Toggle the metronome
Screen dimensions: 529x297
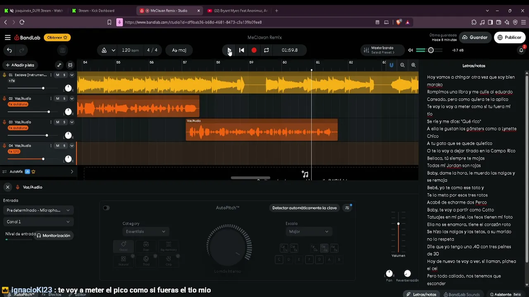pyautogui.click(x=104, y=50)
